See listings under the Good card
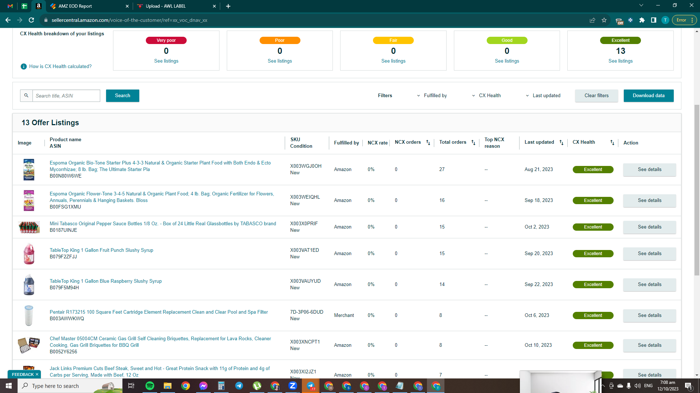This screenshot has height=393, width=700. pyautogui.click(x=507, y=61)
